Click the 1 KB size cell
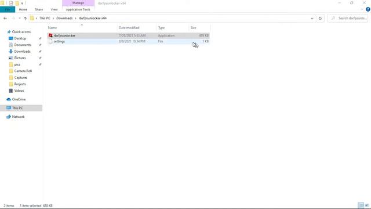The height and width of the screenshot is (209, 371). [x=205, y=41]
